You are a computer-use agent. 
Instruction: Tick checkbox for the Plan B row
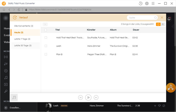pos(46,54)
